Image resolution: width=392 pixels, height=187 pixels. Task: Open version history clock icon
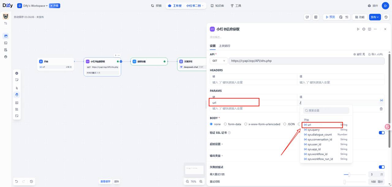[x=386, y=17]
